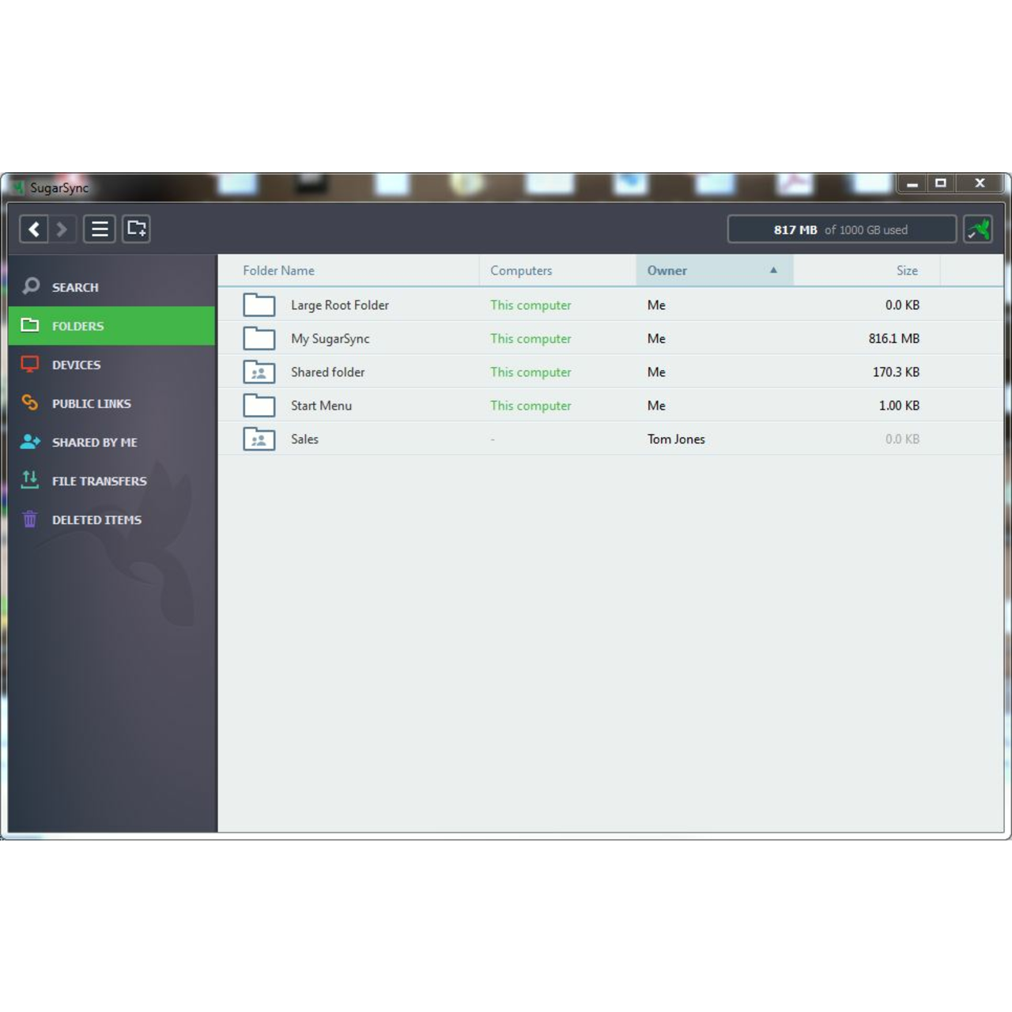The height and width of the screenshot is (1012, 1012).
Task: Click owner Me in My SugarSync row
Action: (656, 338)
